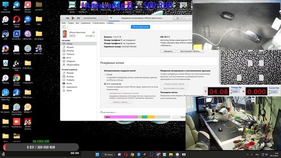This screenshot has width=281, height=158.
Task: Click the taskbar search box
Action: [108, 154]
